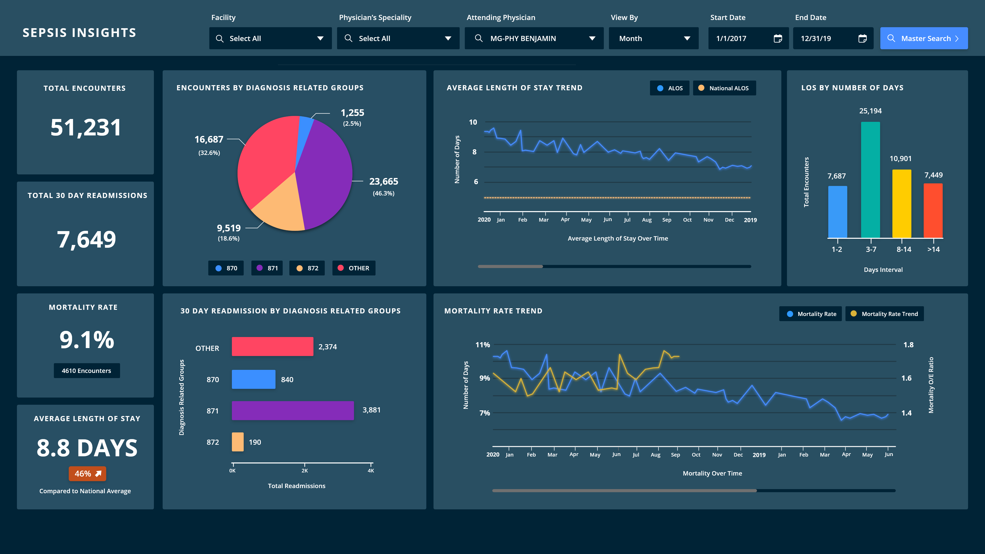The image size is (985, 554).
Task: Click the Master Search magnifier icon
Action: point(891,38)
